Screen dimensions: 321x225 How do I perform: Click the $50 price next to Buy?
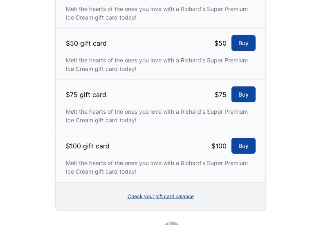(220, 43)
